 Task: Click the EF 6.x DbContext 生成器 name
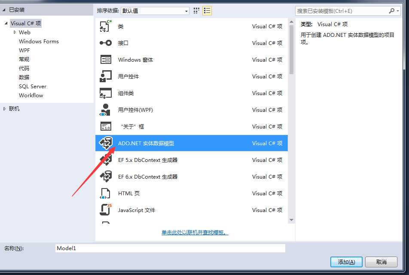(x=148, y=176)
